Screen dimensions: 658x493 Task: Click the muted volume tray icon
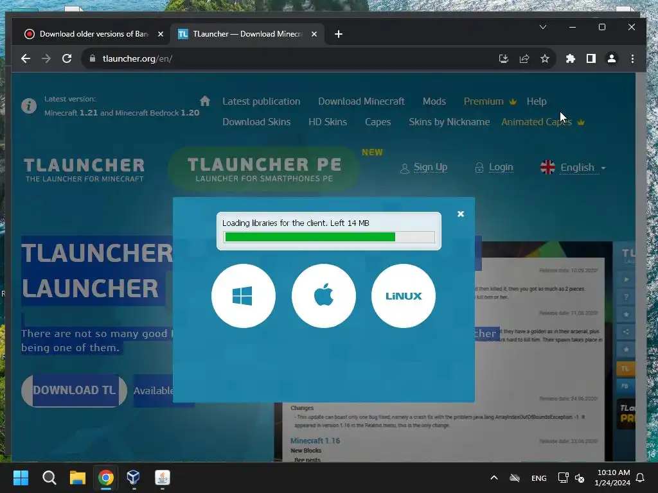click(580, 478)
